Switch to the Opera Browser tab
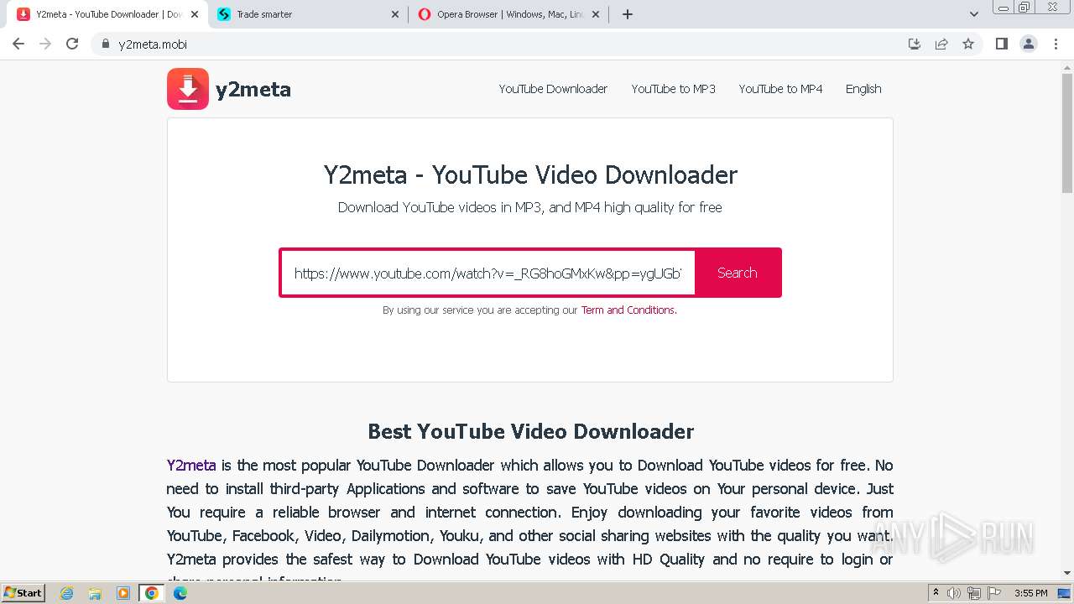Image resolution: width=1074 pixels, height=604 pixels. click(x=508, y=14)
